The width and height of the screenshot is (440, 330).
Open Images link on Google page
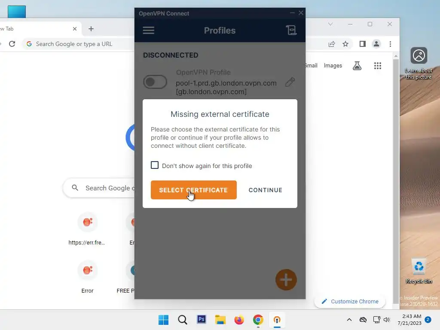tap(333, 65)
